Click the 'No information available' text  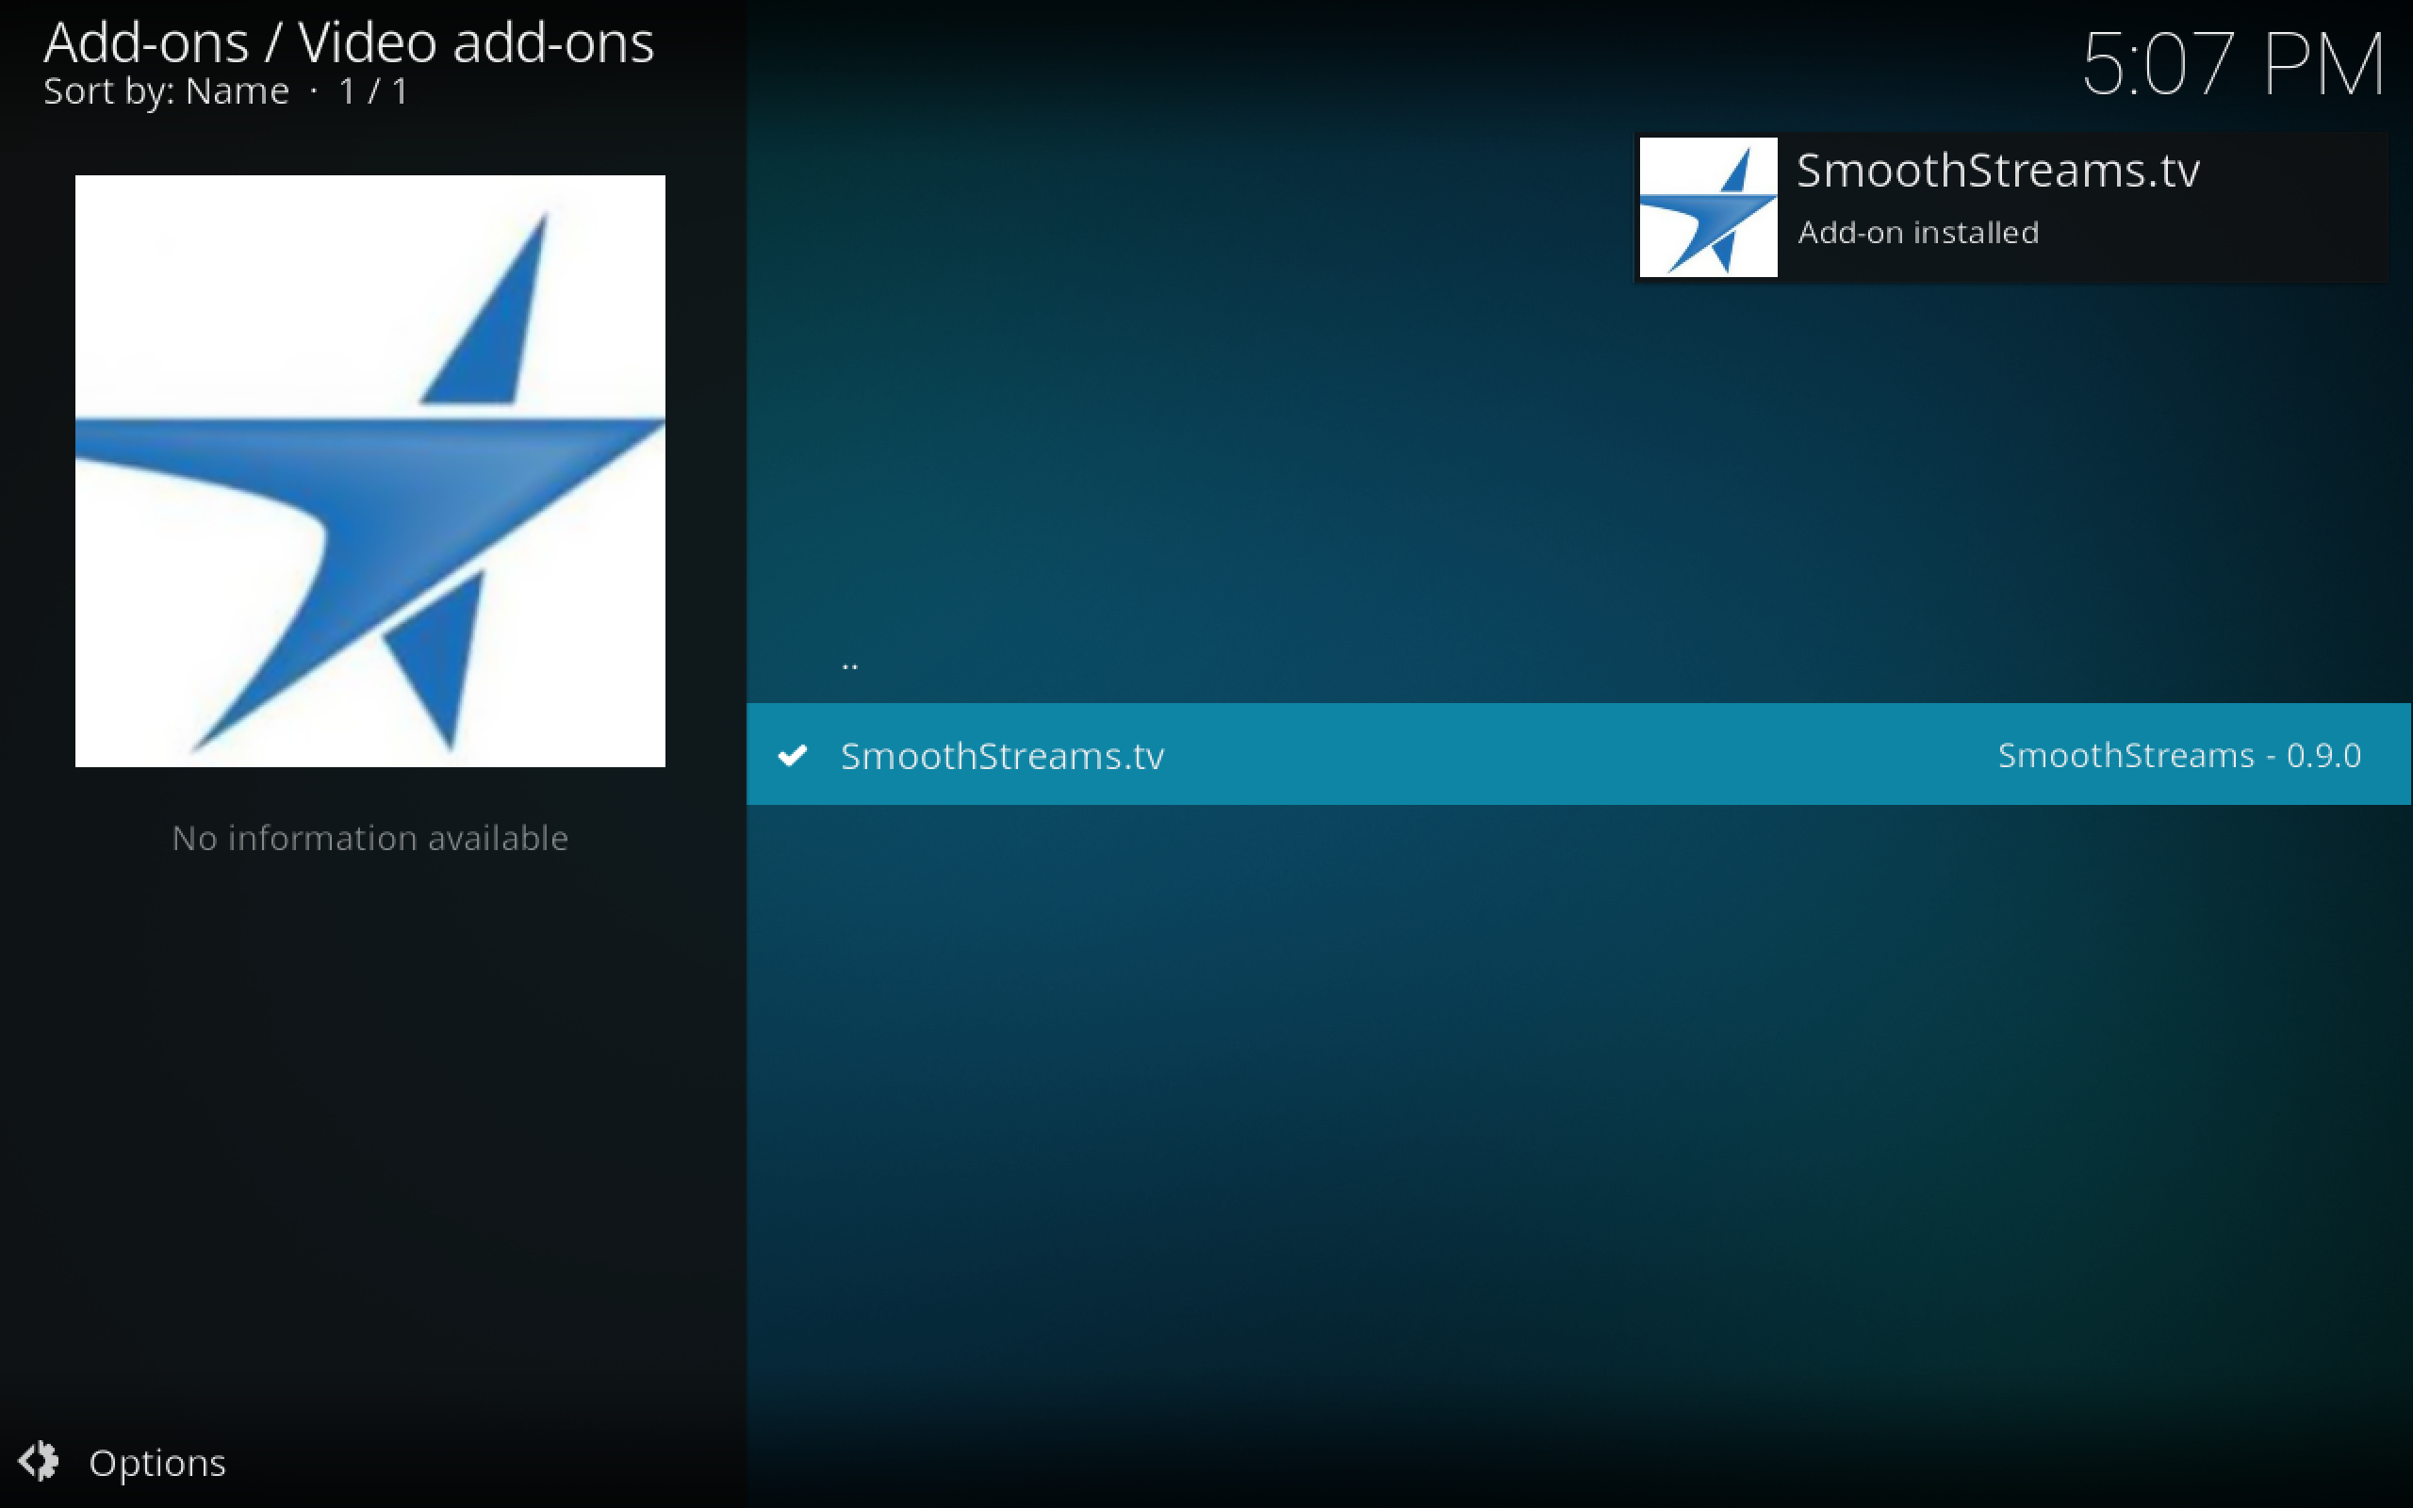pyautogui.click(x=369, y=838)
